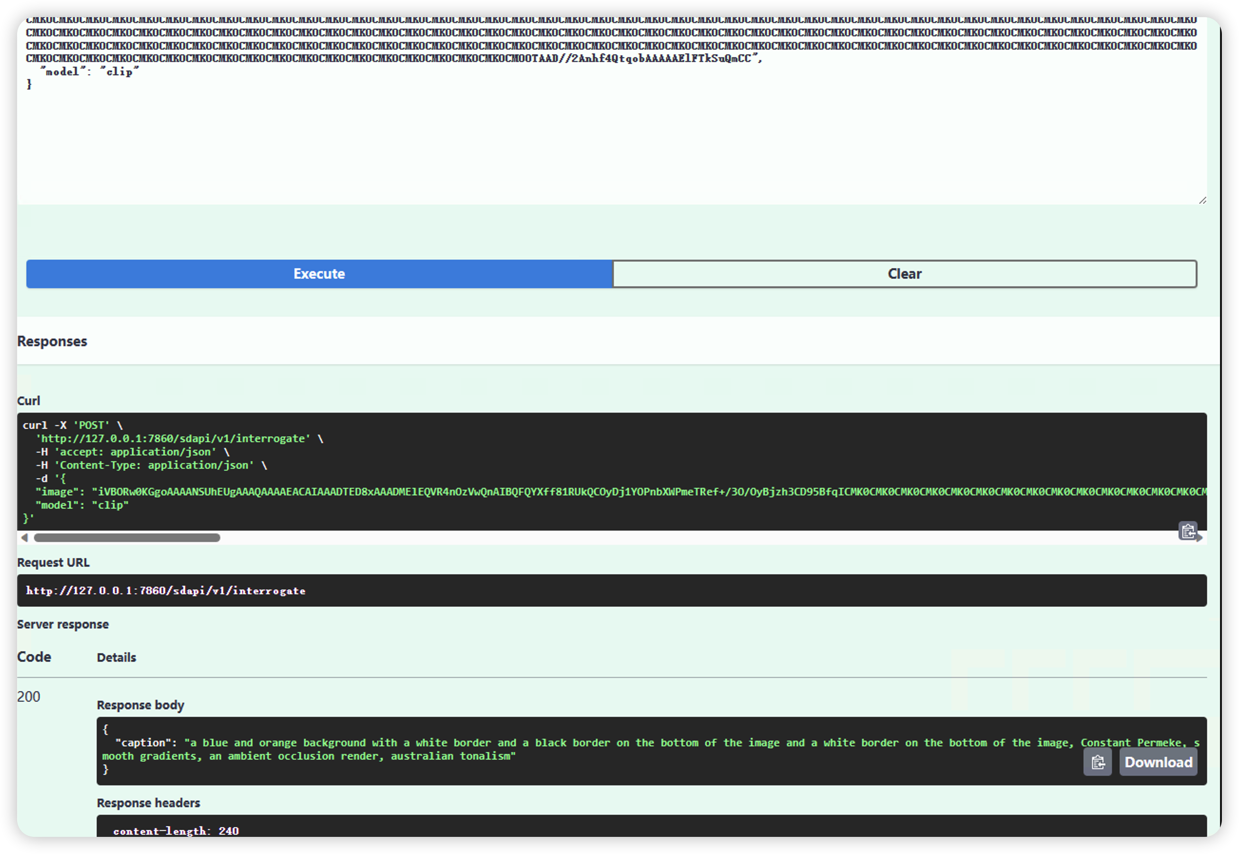Click the curl scrollbar left arrow
The width and height of the screenshot is (1239, 854).
tap(24, 538)
